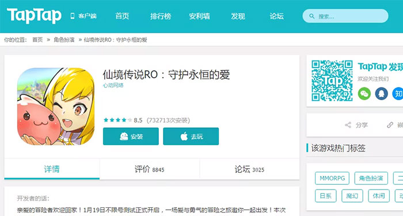Open the 论坛 link in top navigation
The image size is (403, 216).
tap(276, 16)
